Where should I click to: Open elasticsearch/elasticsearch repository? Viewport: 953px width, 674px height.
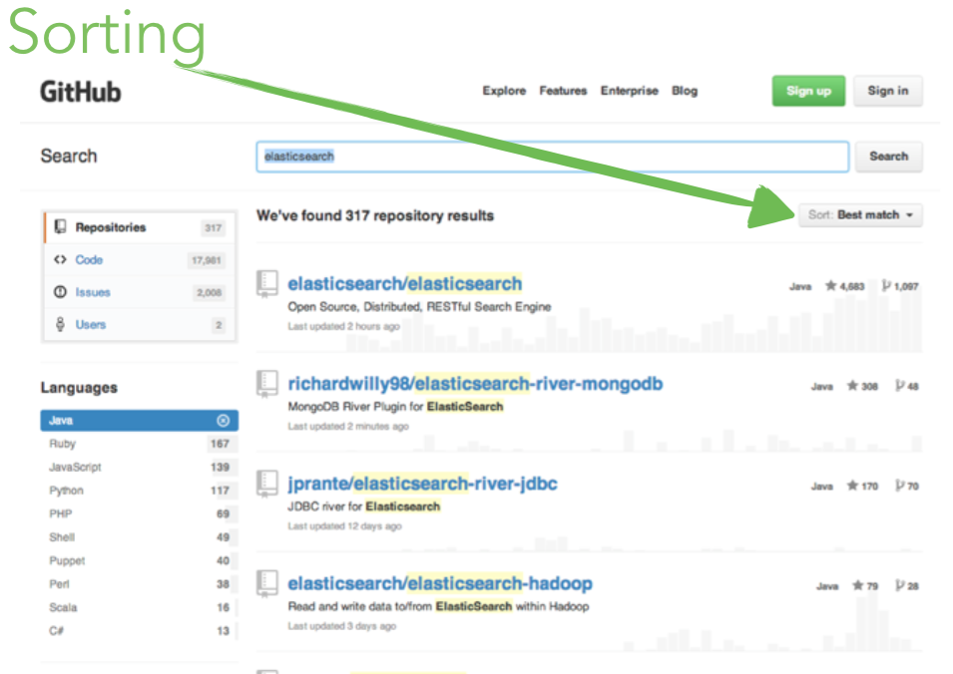[405, 283]
